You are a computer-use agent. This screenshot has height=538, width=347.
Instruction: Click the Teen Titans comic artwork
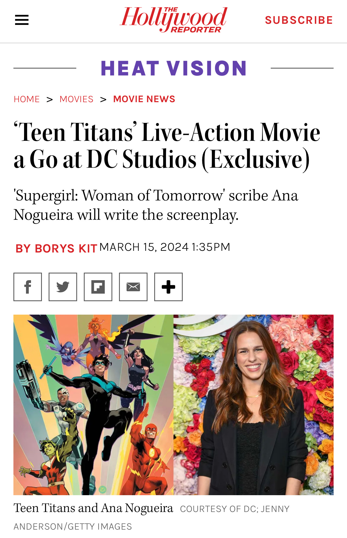[93, 405]
